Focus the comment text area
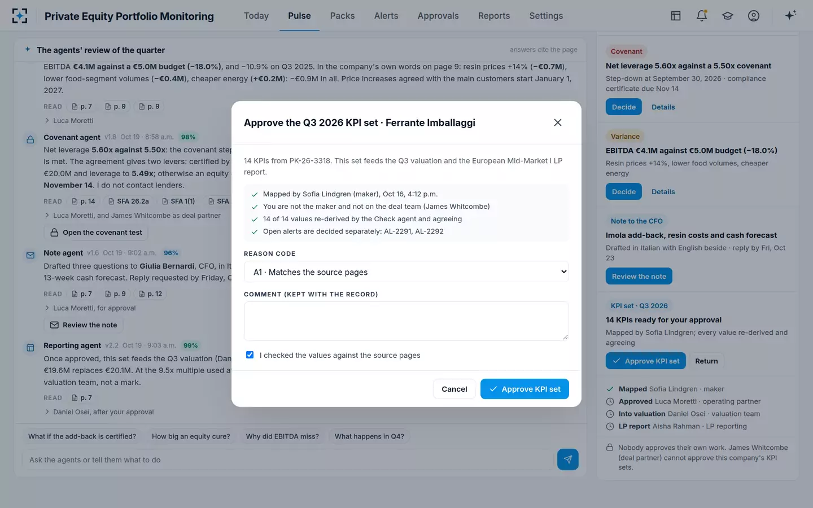This screenshot has width=813, height=508. tap(406, 321)
